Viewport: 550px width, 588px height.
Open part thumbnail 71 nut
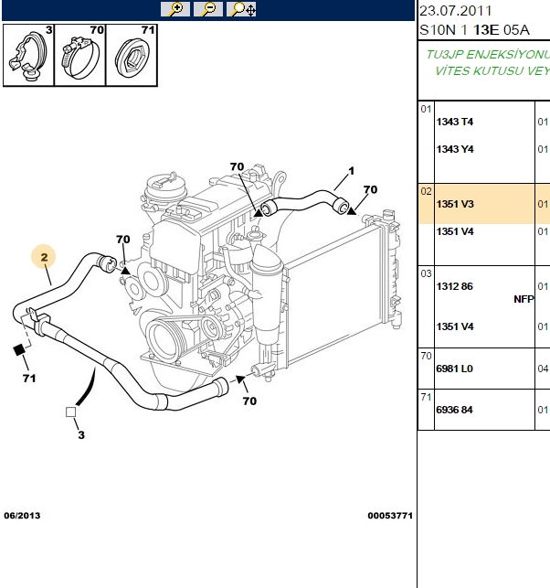pos(132,56)
